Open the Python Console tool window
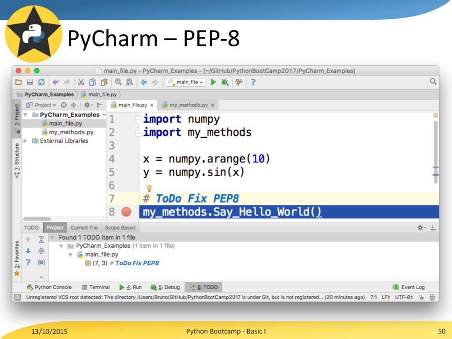452x339 pixels. (49, 287)
